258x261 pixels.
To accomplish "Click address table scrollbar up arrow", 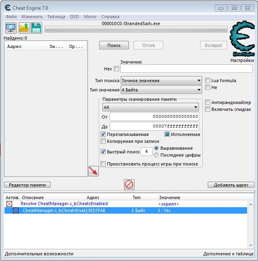I will pos(251,204).
